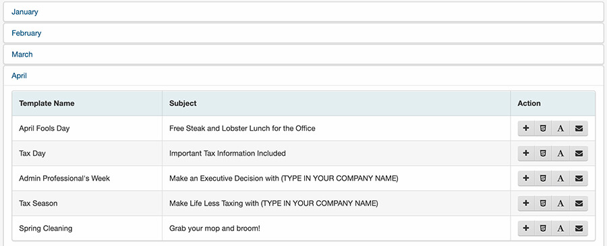Click the text 'A' icon for Tax Season

tap(560, 204)
